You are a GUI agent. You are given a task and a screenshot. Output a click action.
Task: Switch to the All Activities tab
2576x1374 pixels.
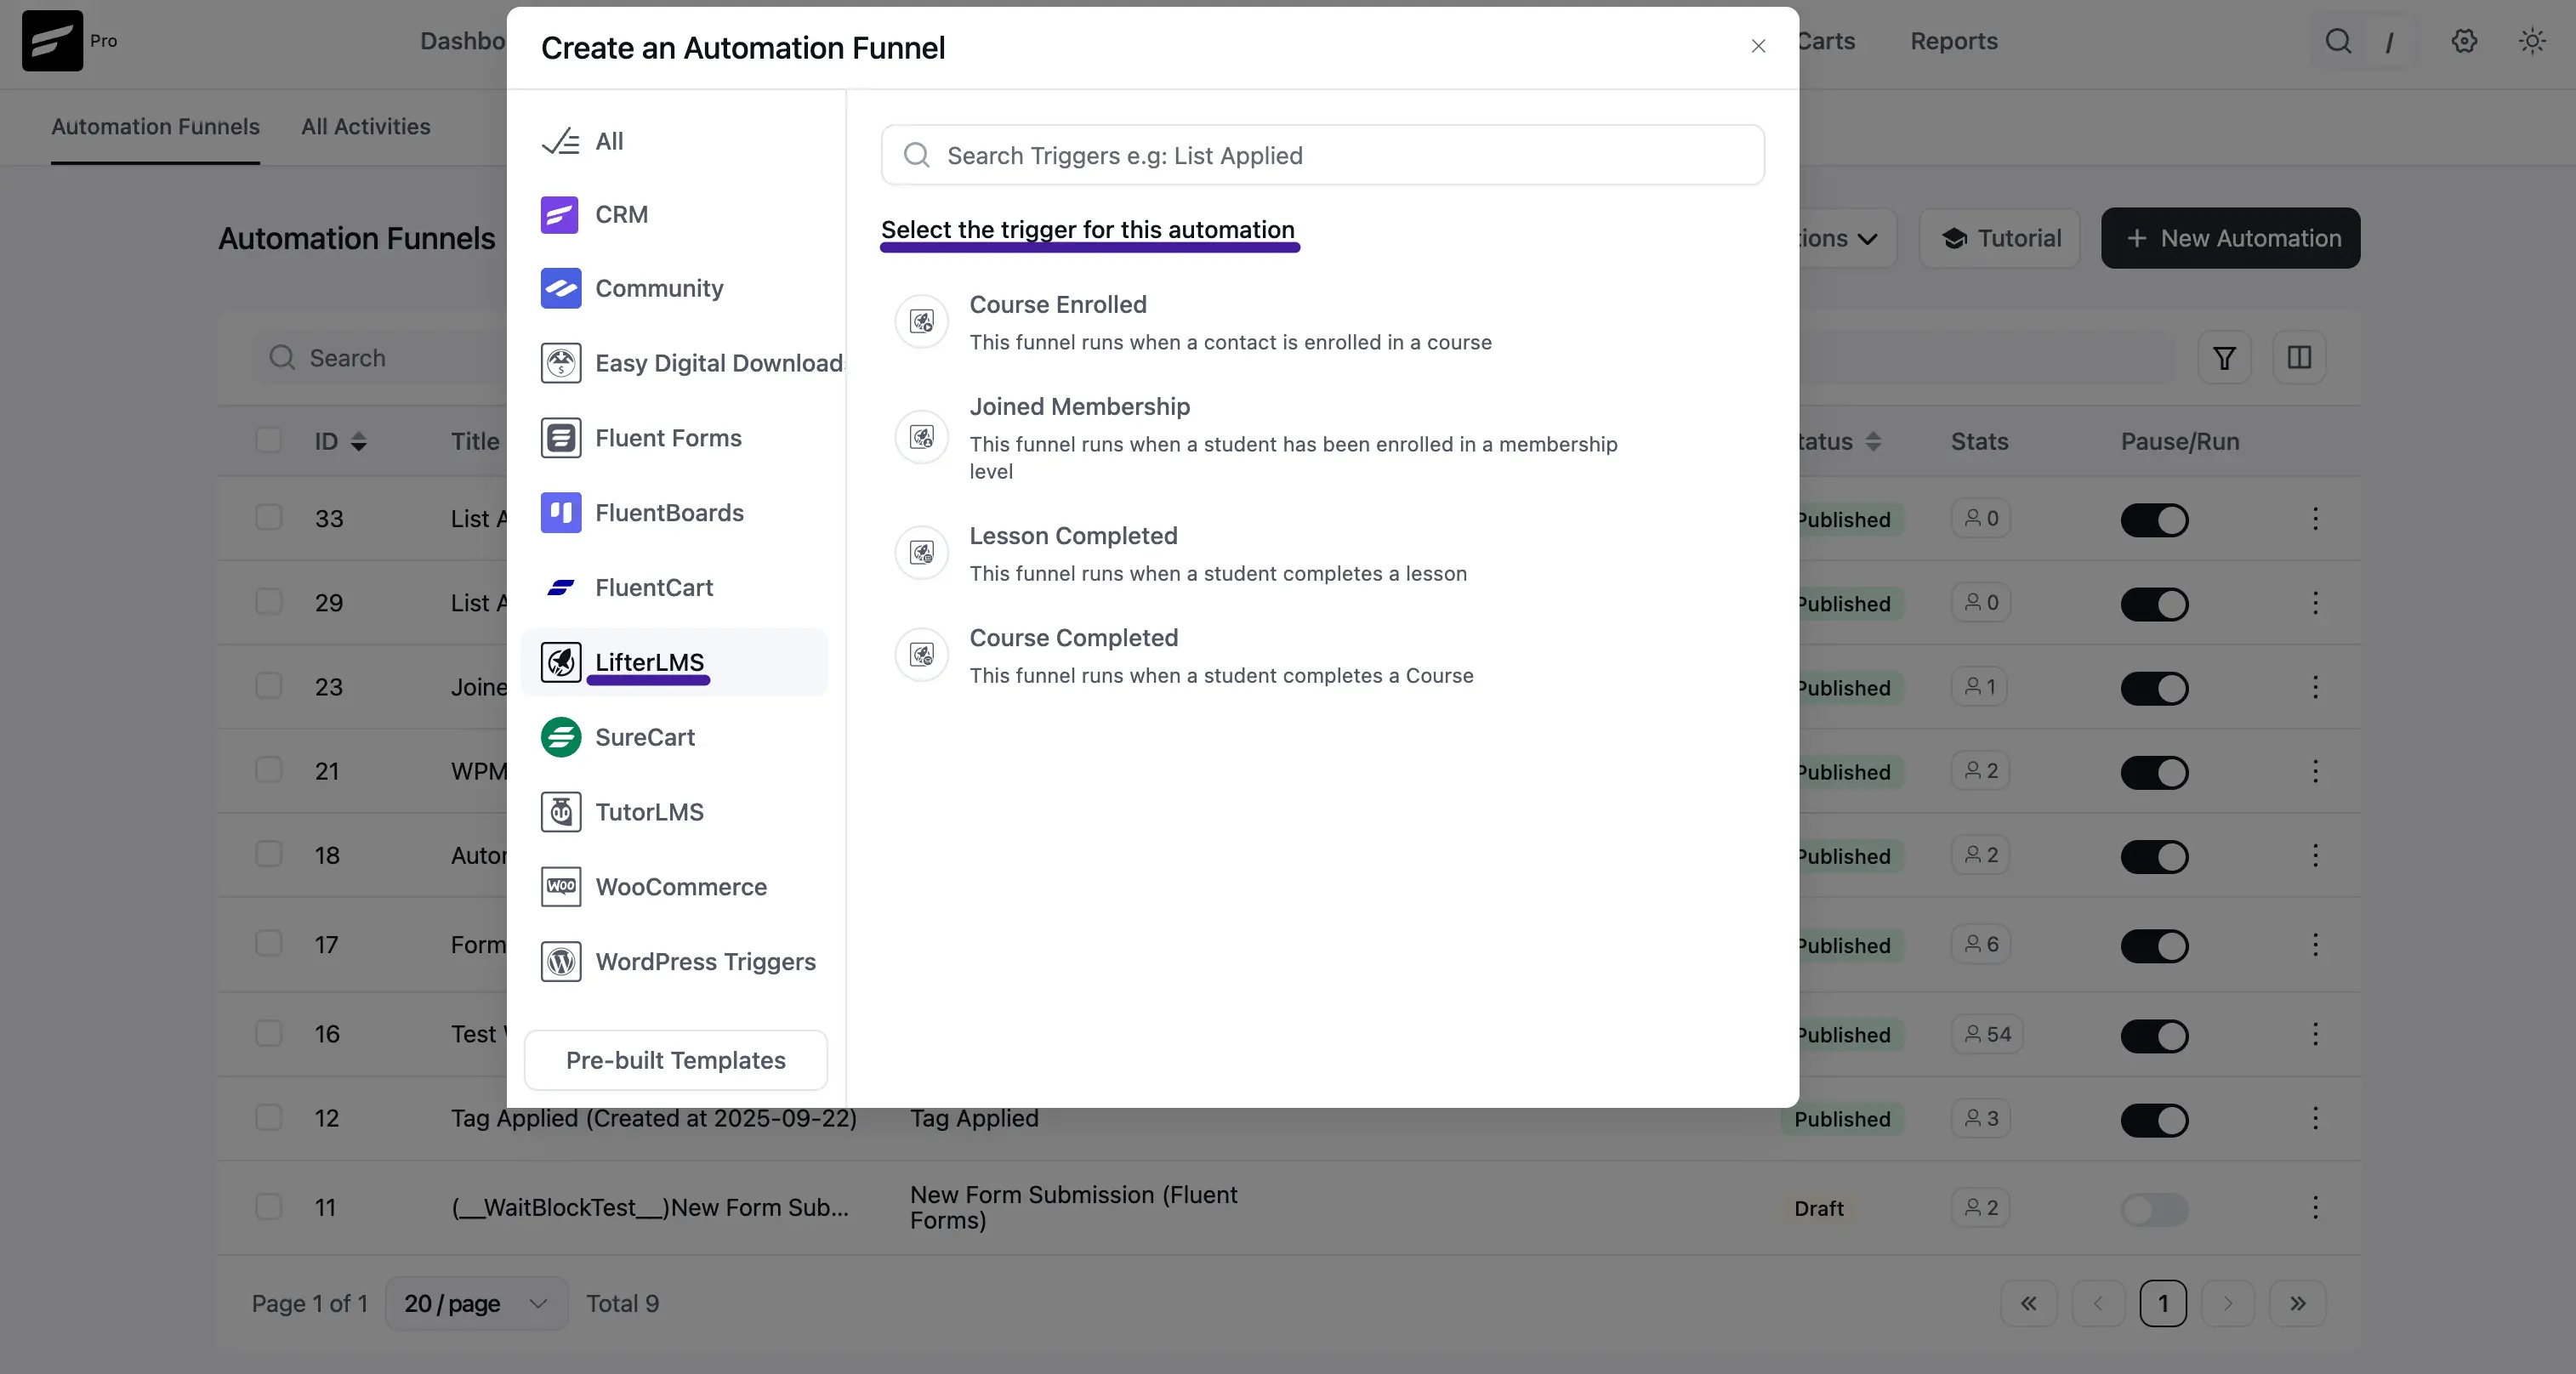point(366,127)
